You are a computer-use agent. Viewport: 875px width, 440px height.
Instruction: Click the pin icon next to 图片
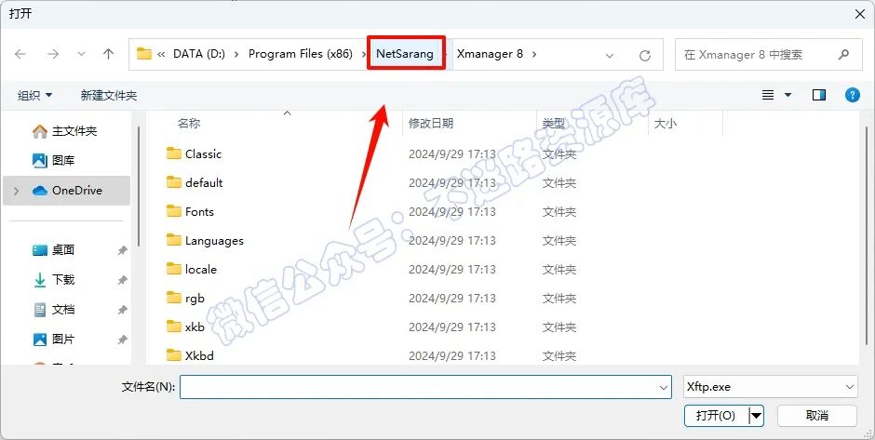(122, 339)
